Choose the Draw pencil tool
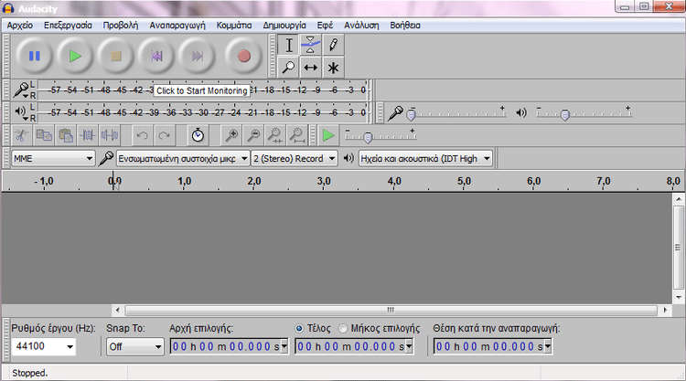The image size is (686, 381). tap(333, 45)
